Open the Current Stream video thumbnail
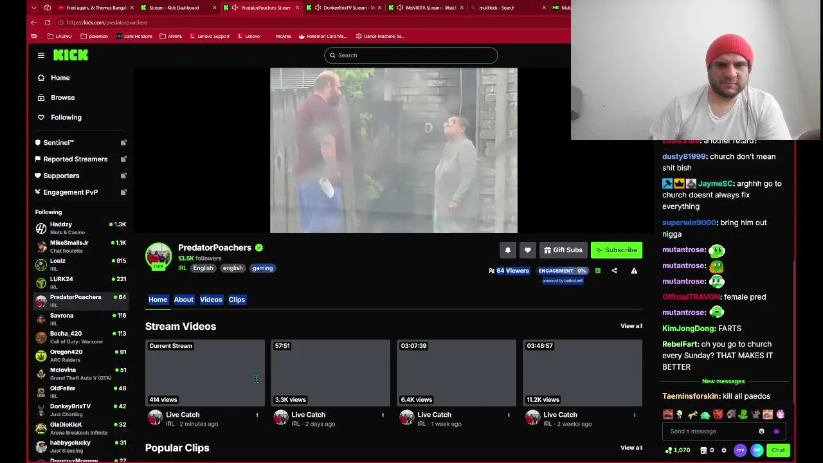 [x=205, y=373]
